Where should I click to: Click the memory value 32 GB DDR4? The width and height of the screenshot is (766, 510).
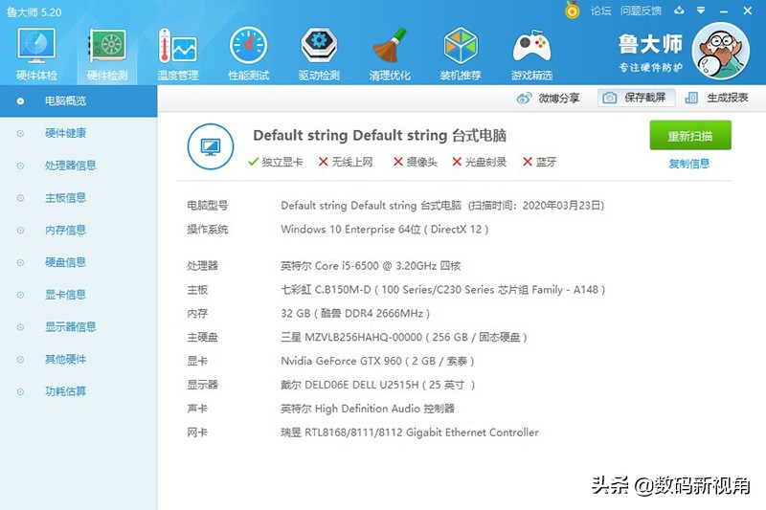point(355,313)
